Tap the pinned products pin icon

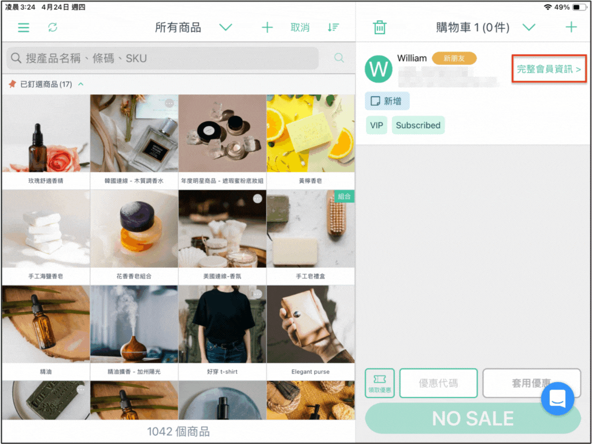13,84
